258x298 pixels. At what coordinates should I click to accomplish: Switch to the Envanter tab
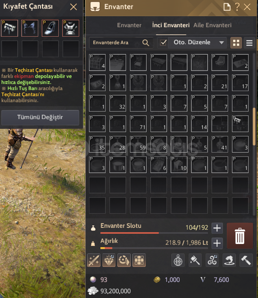pyautogui.click(x=129, y=25)
